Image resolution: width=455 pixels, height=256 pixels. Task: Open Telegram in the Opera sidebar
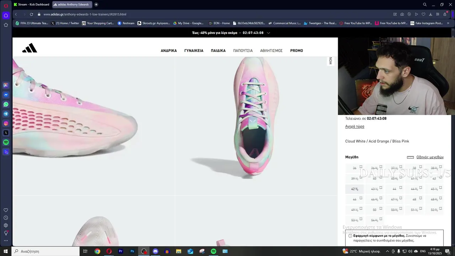pos(6,114)
